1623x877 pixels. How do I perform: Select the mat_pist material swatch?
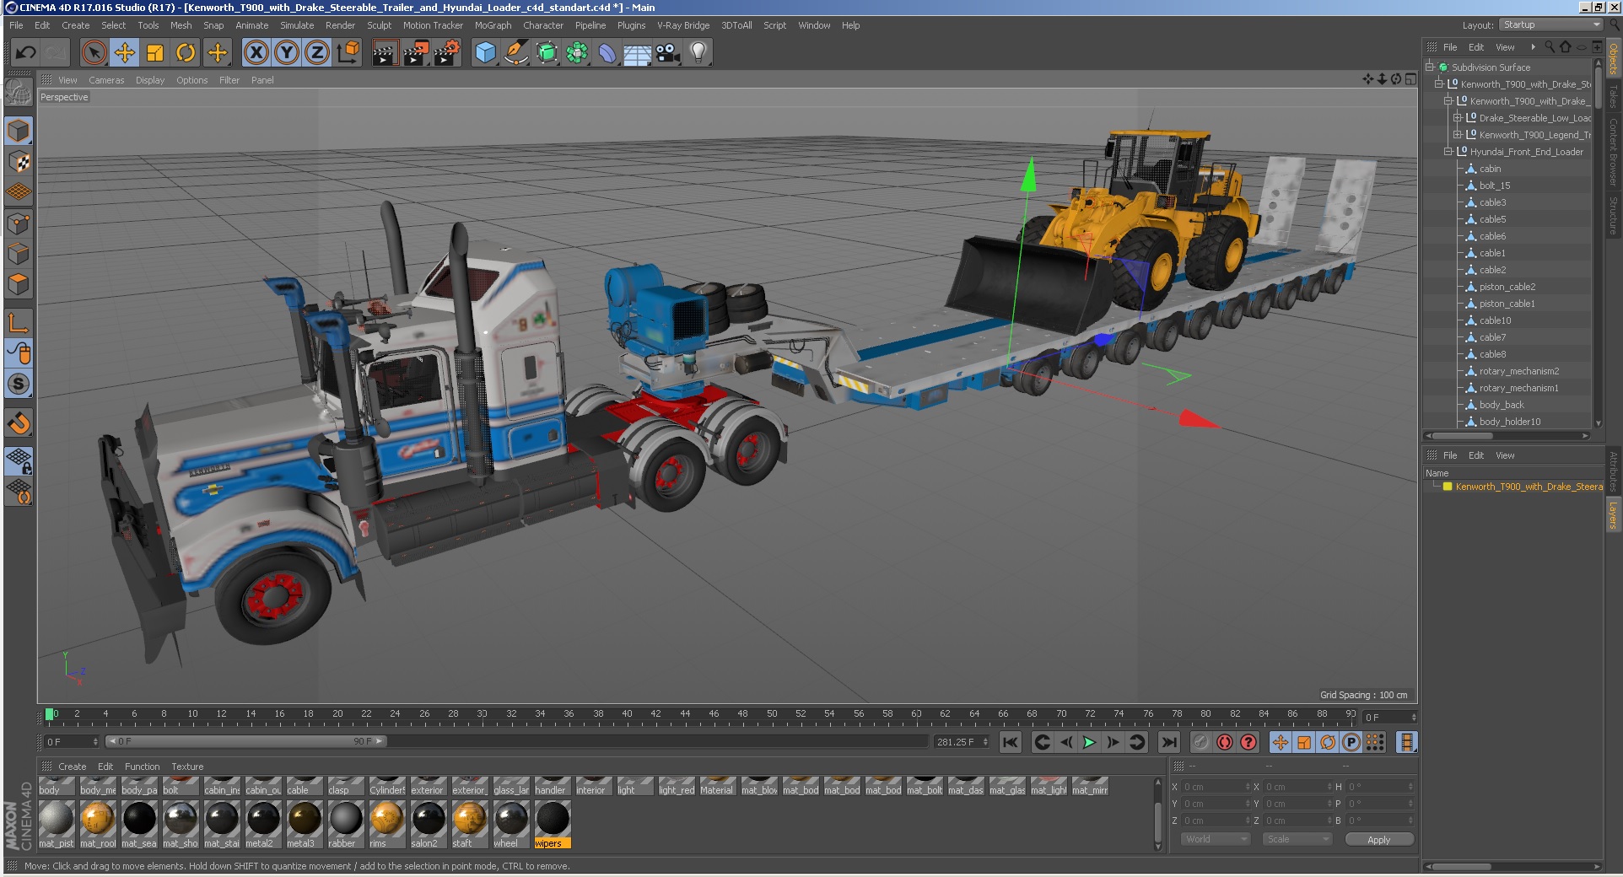pos(57,825)
